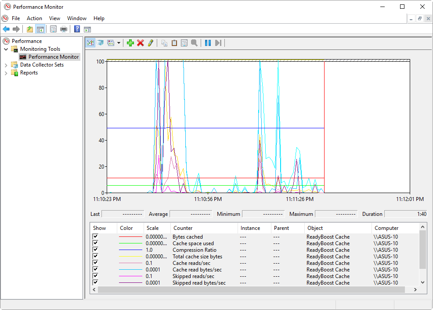Click the Paste Counter List clipboard icon

(x=174, y=43)
